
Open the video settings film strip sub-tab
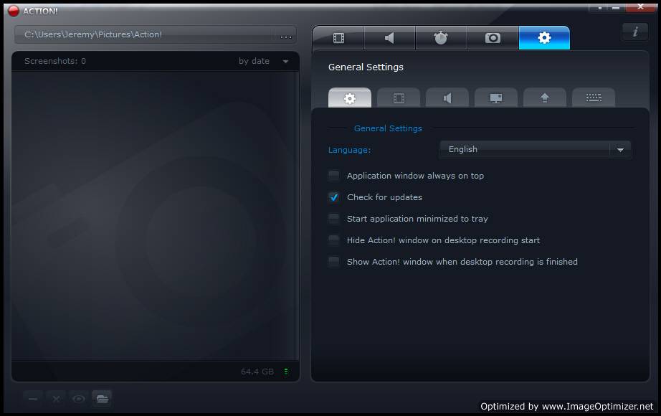(399, 98)
